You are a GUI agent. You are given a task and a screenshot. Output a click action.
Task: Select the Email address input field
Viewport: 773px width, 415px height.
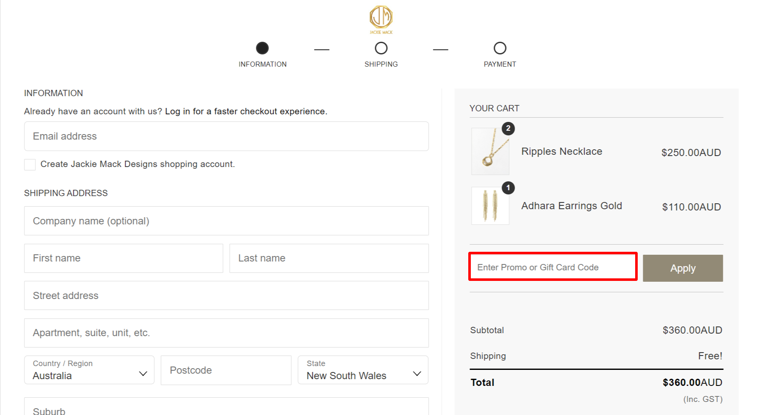226,136
